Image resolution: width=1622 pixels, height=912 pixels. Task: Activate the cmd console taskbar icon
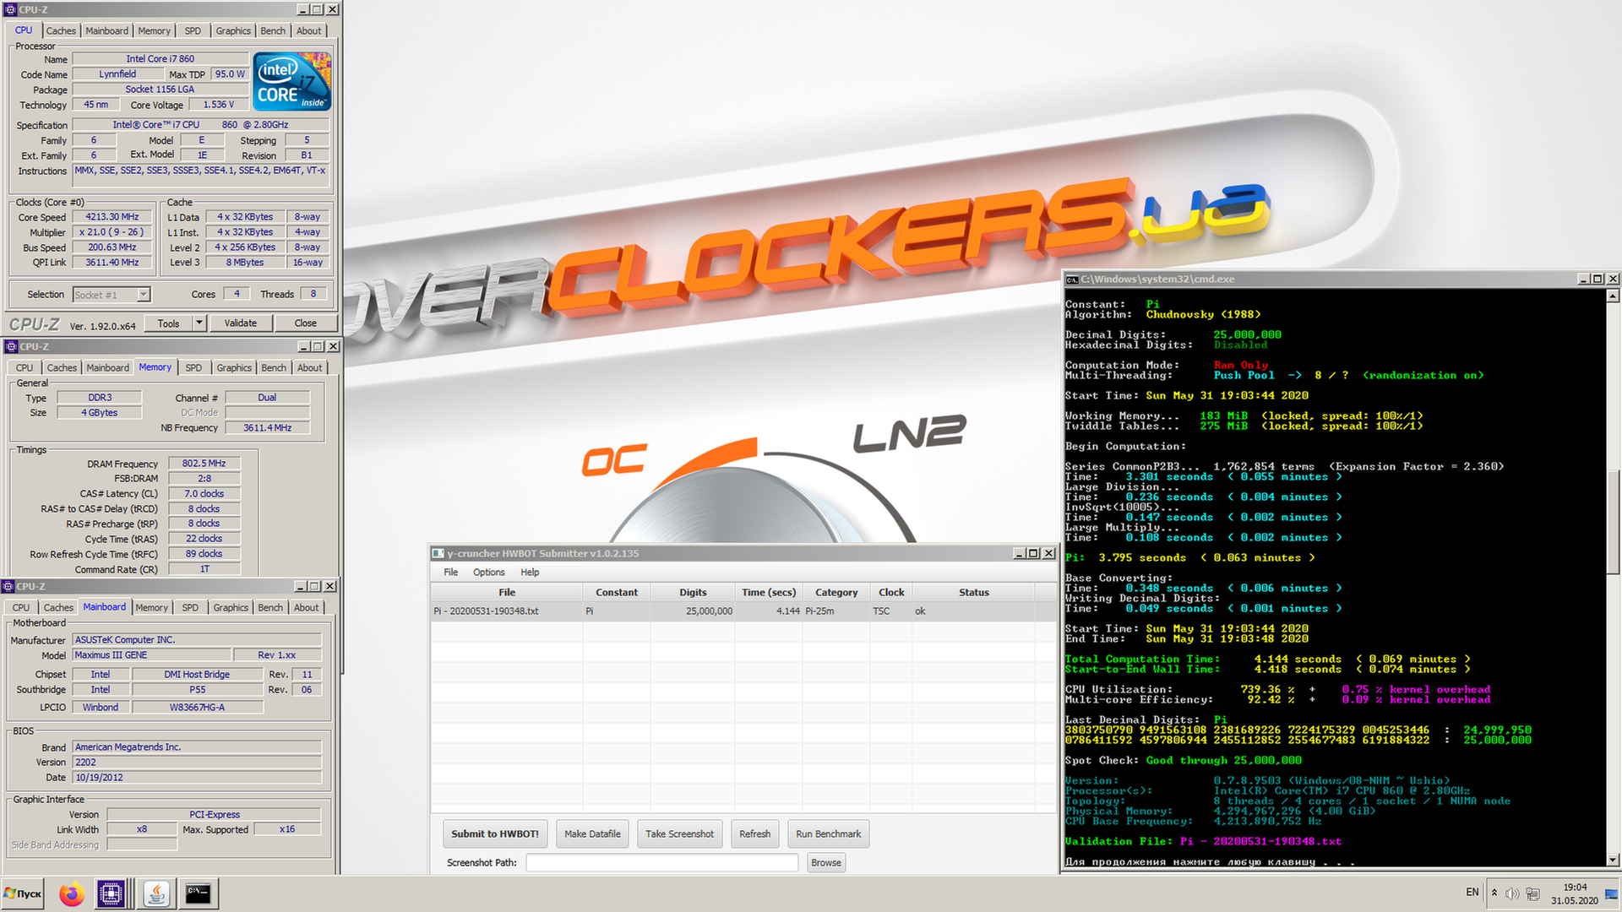pyautogui.click(x=199, y=893)
